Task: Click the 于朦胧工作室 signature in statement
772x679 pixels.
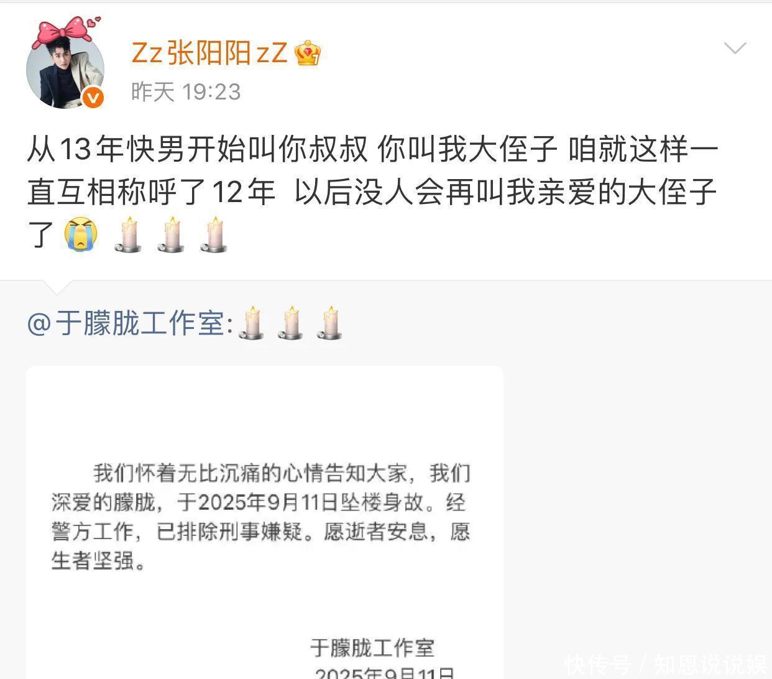Action: (372, 647)
